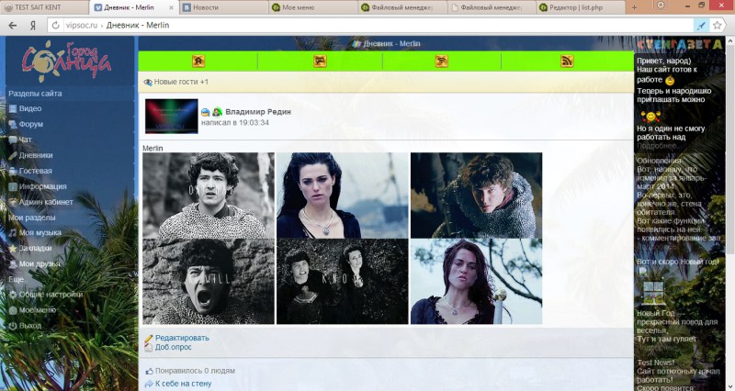Open the Видео section link
The image size is (735, 391).
tap(30, 108)
